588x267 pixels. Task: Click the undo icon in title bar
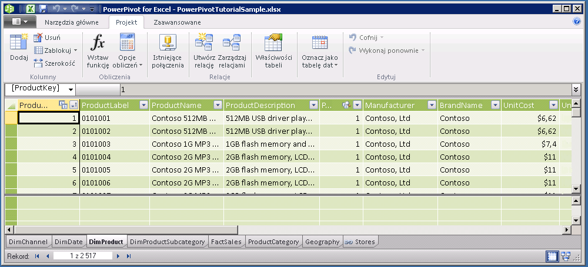(55, 8)
